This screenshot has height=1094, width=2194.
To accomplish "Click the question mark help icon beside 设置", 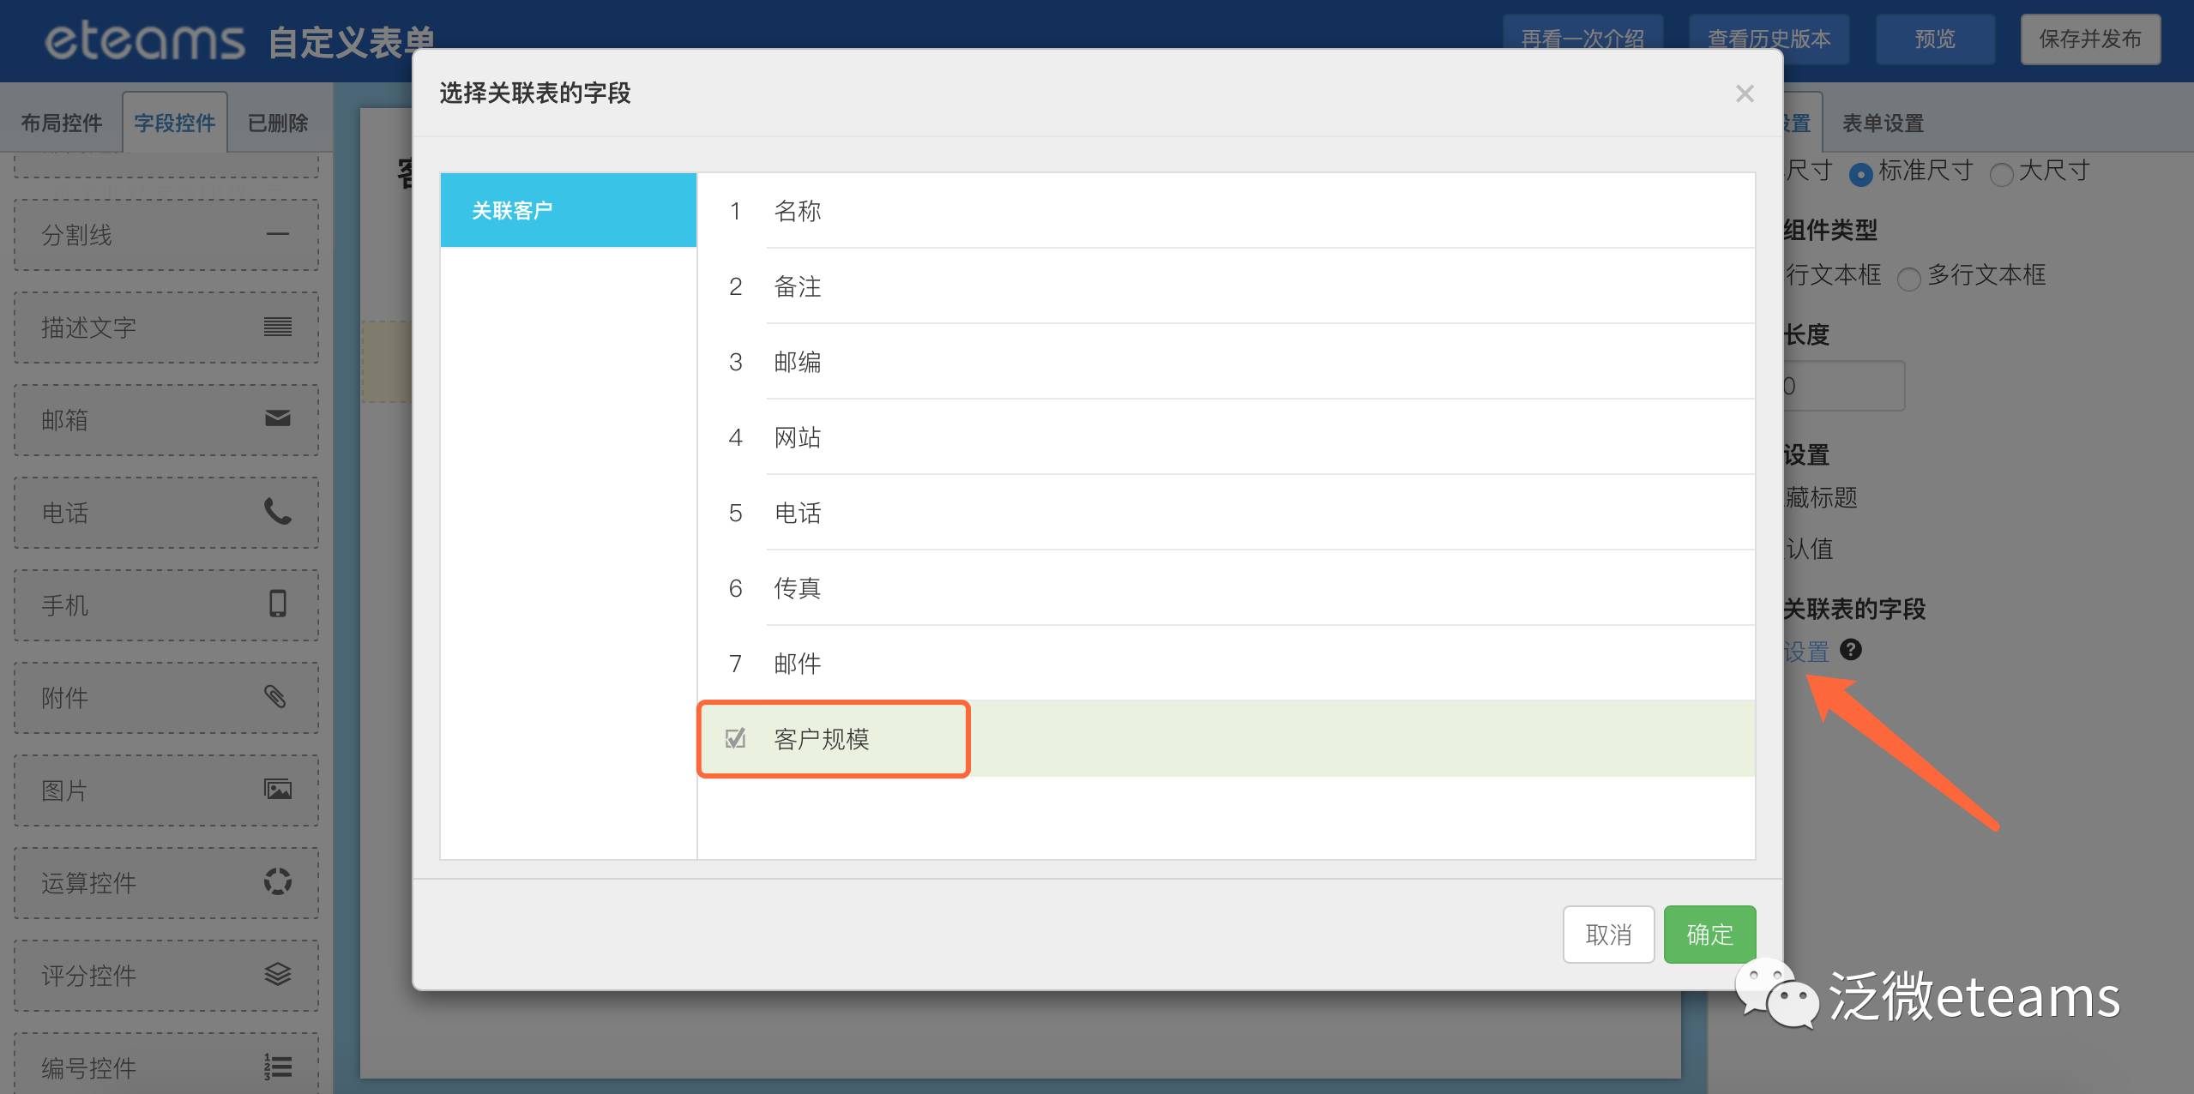I will [x=1851, y=650].
